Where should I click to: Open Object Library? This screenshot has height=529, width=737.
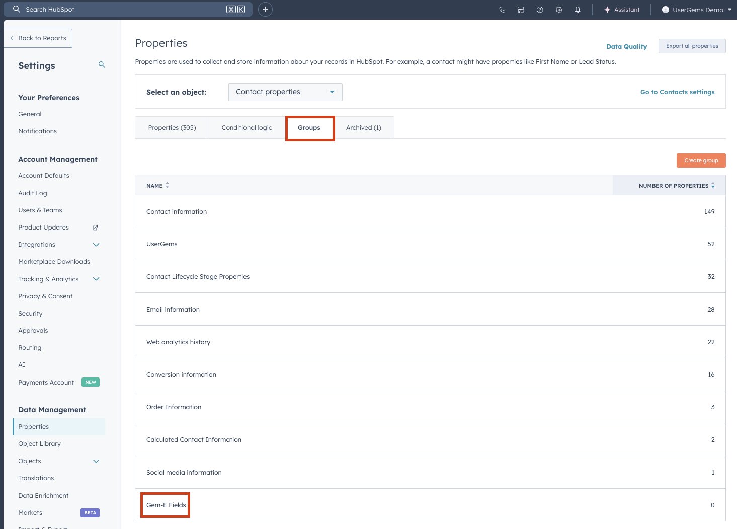coord(39,444)
